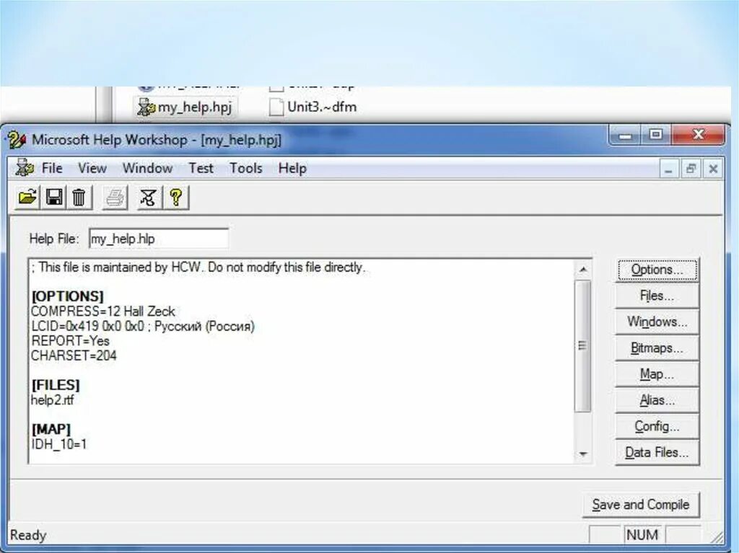Select the help2.rtf entry
Viewport: 739px width, 553px height.
click(x=52, y=400)
